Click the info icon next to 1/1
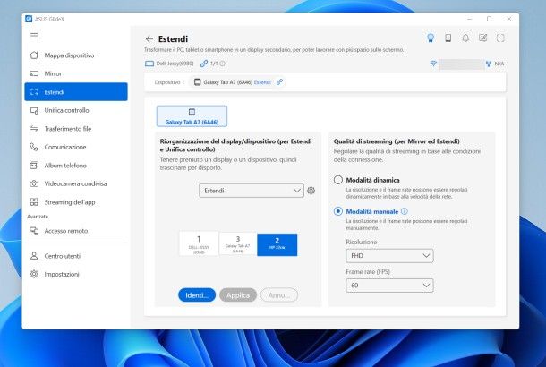 (223, 64)
